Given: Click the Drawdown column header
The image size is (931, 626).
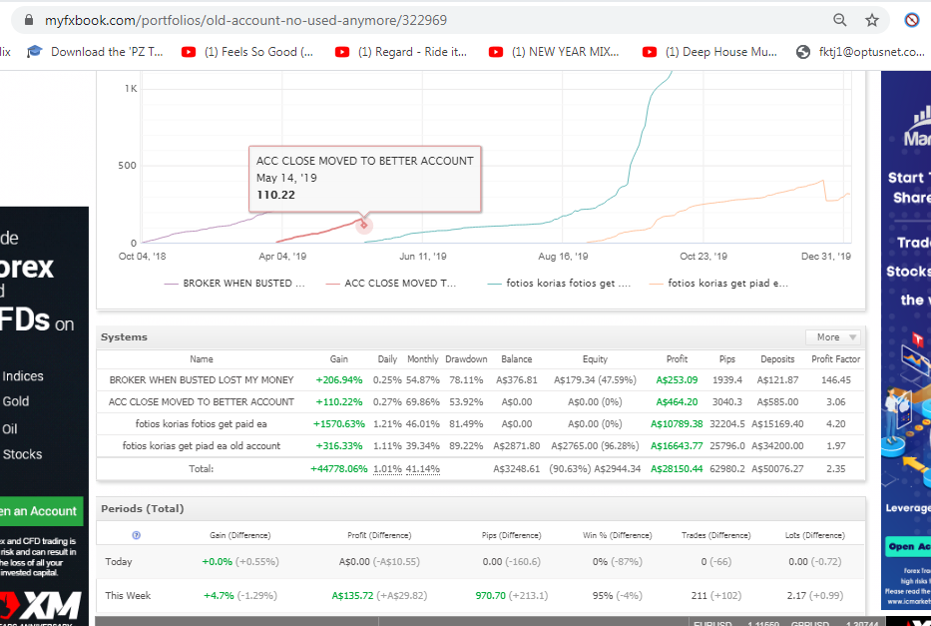Looking at the screenshot, I should (466, 359).
